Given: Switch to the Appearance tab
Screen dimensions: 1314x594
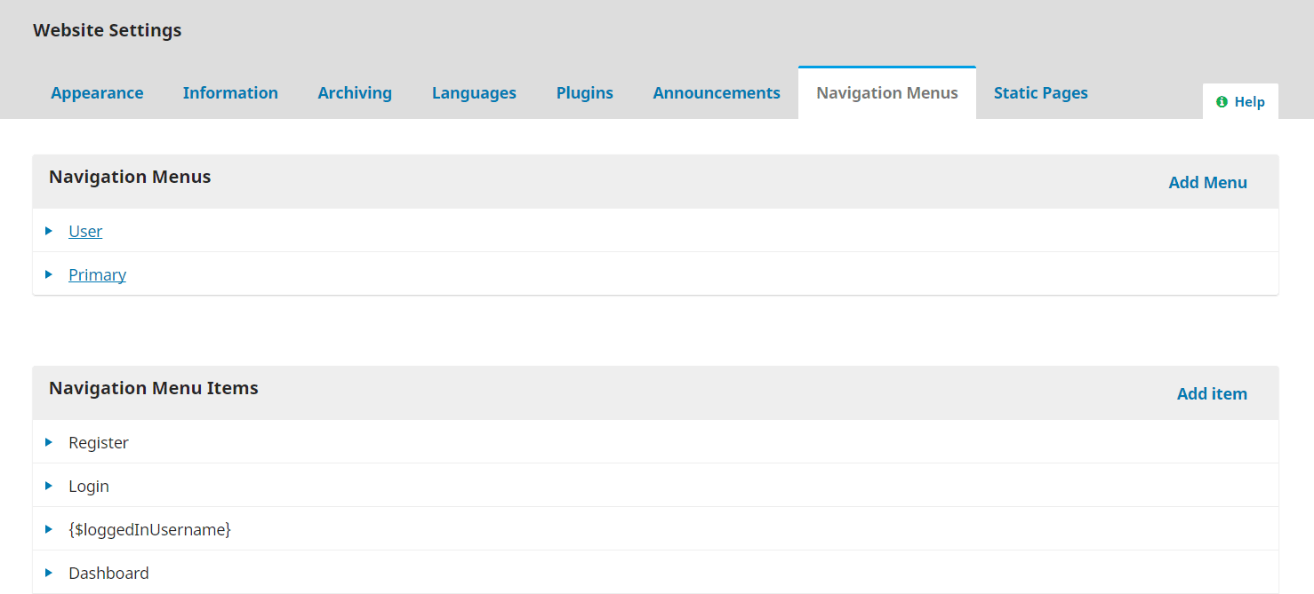Looking at the screenshot, I should (97, 93).
